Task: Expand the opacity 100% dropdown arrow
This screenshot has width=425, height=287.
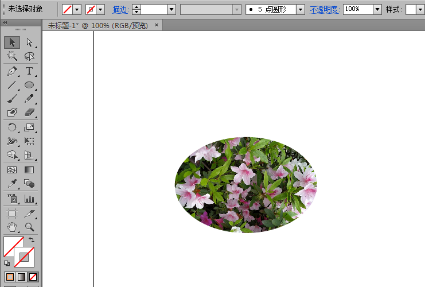Action: tap(377, 10)
